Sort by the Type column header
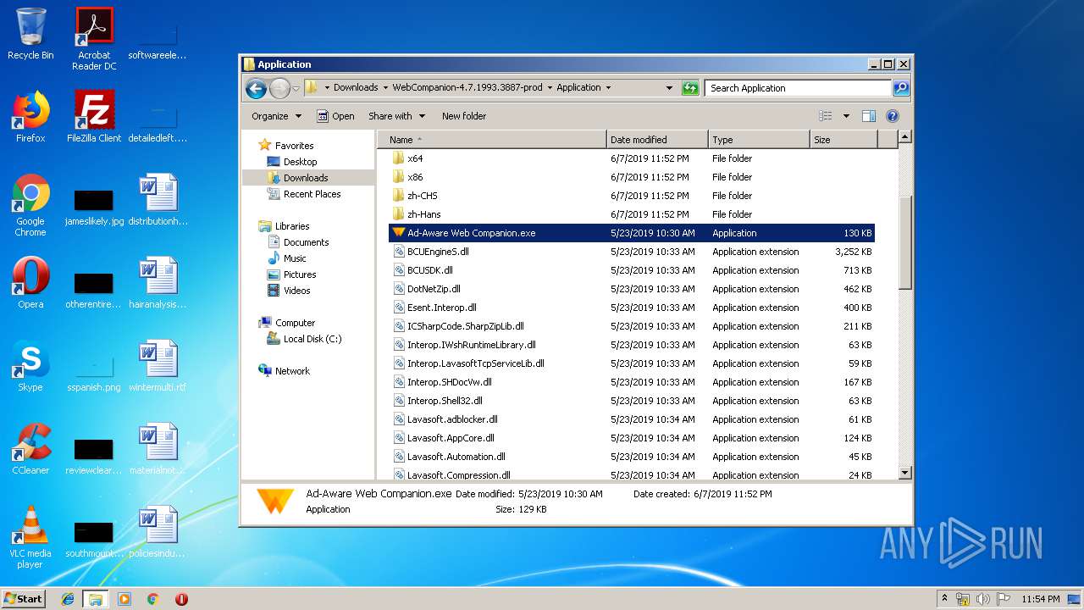Viewport: 1084px width, 610px height. pyautogui.click(x=759, y=140)
